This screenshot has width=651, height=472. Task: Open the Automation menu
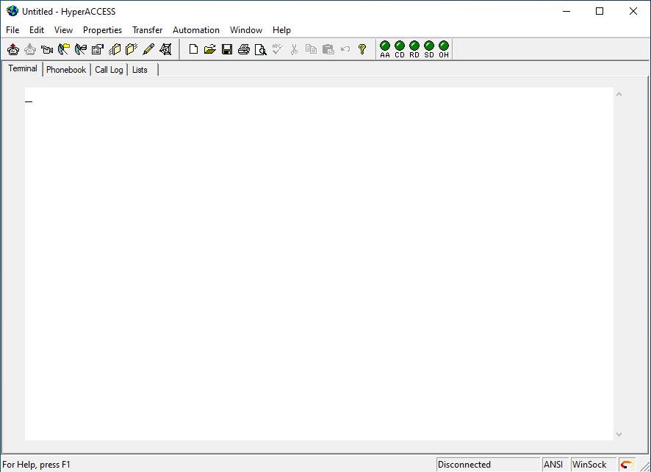[x=196, y=30]
